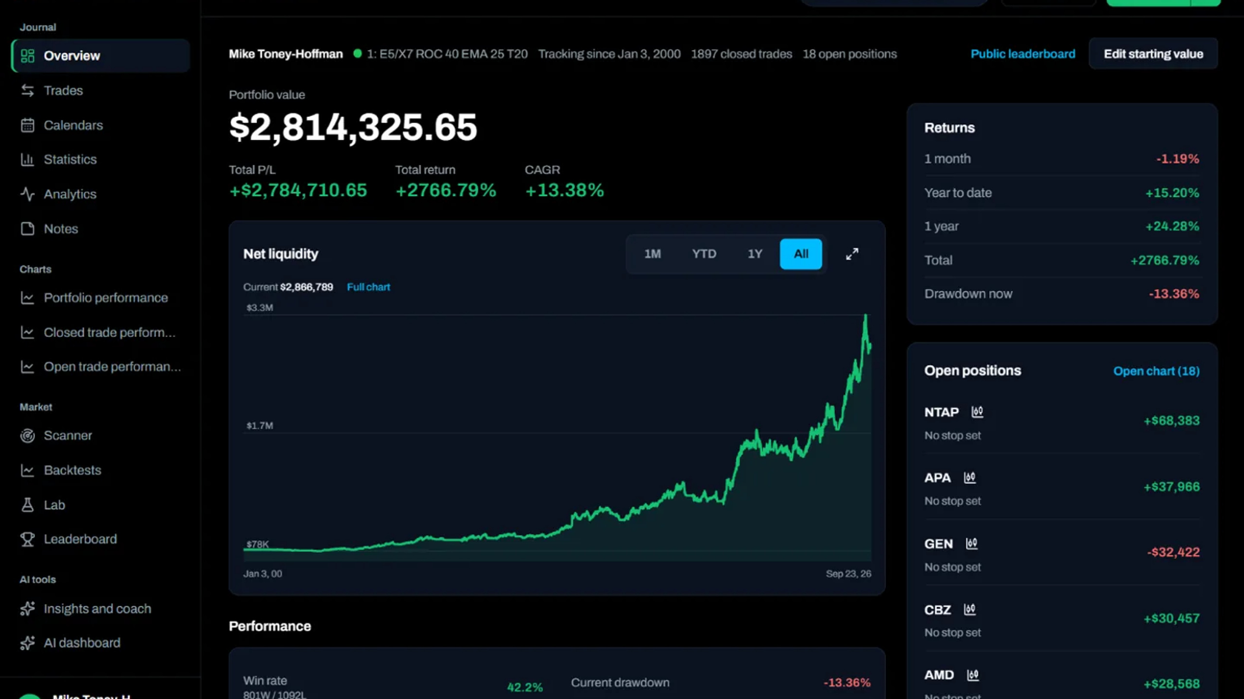Click the 1897 closed trades text

click(742, 54)
